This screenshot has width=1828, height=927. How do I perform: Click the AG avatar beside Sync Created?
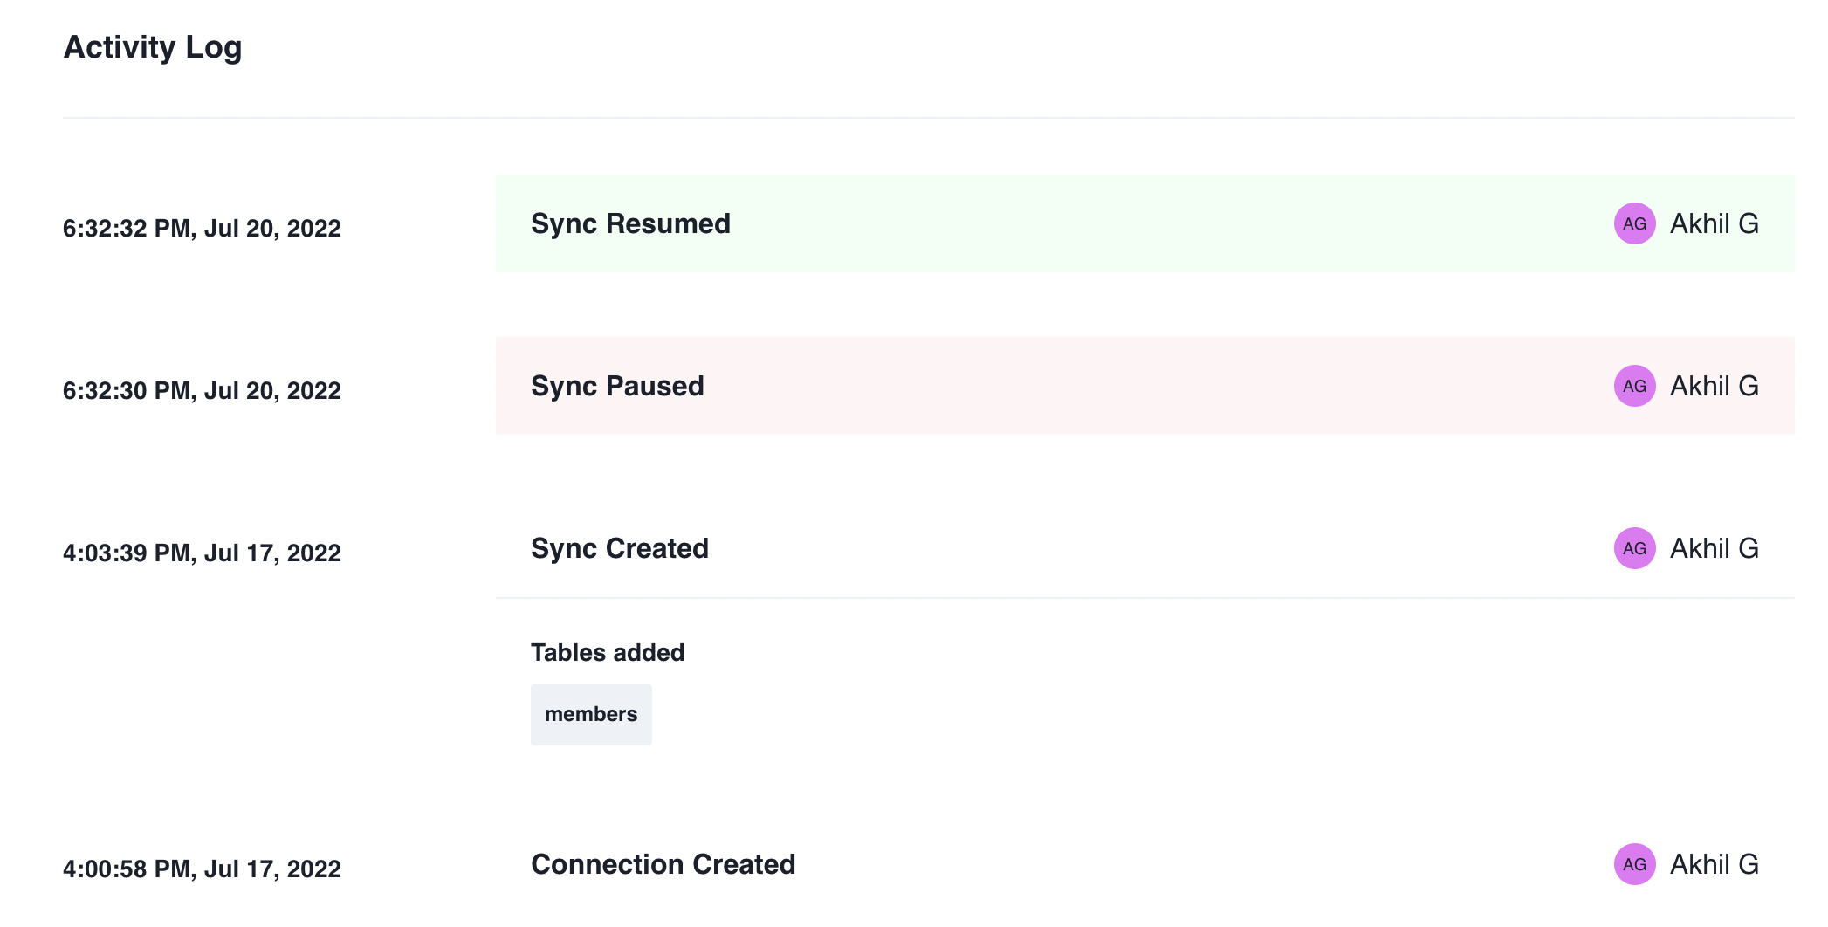(x=1634, y=548)
